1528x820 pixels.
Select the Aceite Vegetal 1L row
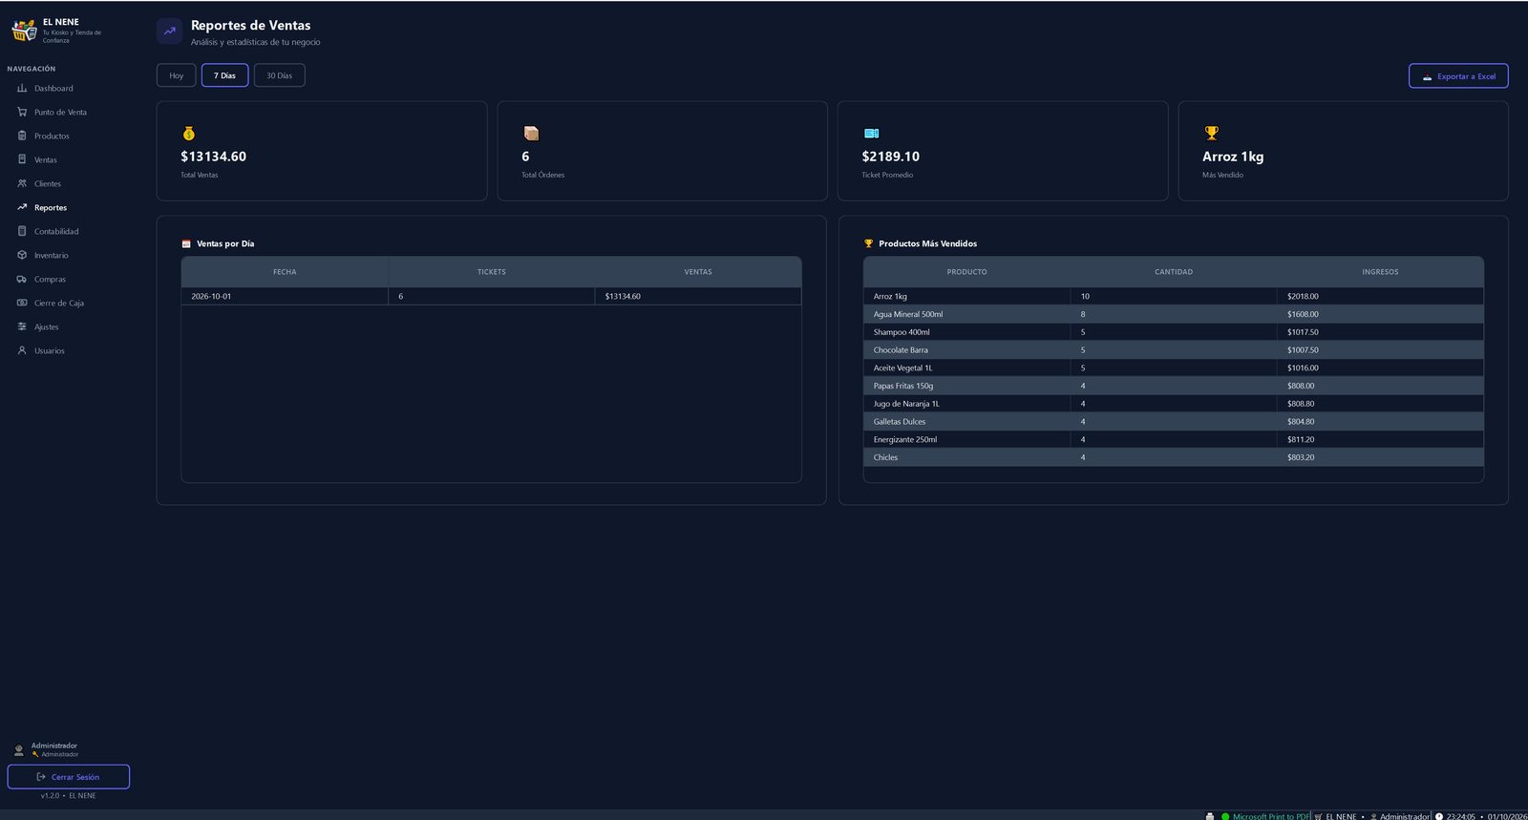coord(1174,368)
